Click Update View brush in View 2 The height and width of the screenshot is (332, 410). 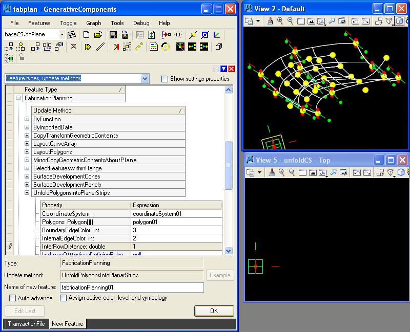coord(270,21)
